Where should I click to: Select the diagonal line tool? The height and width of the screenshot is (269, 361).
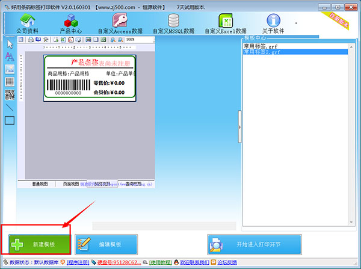(x=10, y=107)
